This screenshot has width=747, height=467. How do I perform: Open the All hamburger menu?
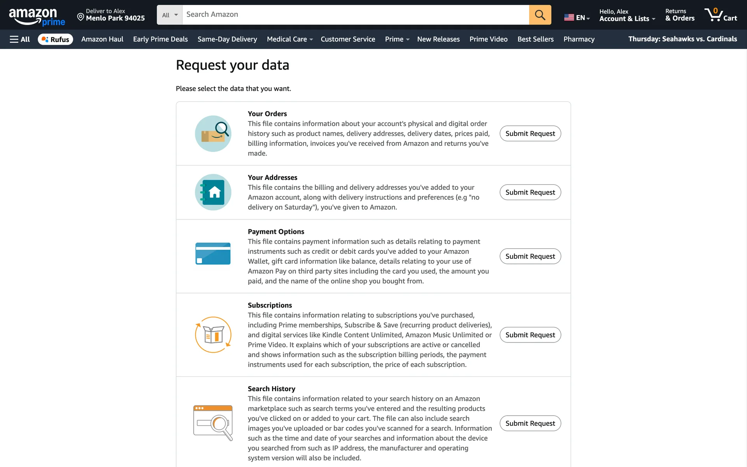click(x=19, y=39)
